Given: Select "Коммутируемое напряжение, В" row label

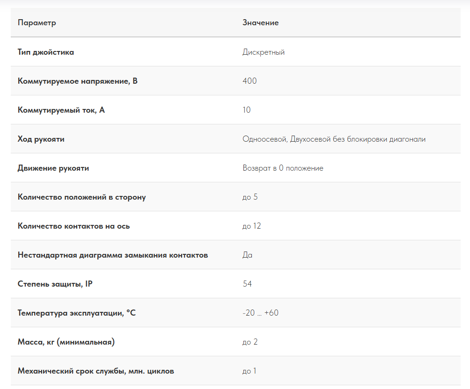Looking at the screenshot, I should (78, 81).
